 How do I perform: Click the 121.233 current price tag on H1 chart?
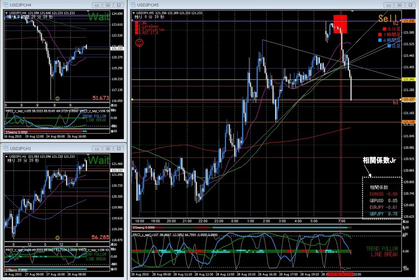[x=117, y=170]
